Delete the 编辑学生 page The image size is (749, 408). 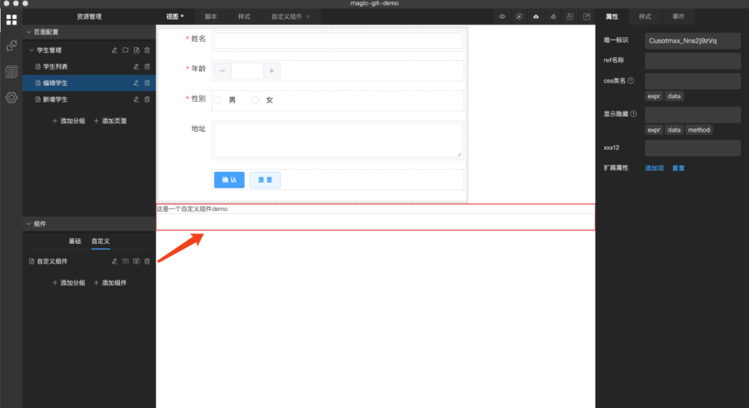point(147,83)
